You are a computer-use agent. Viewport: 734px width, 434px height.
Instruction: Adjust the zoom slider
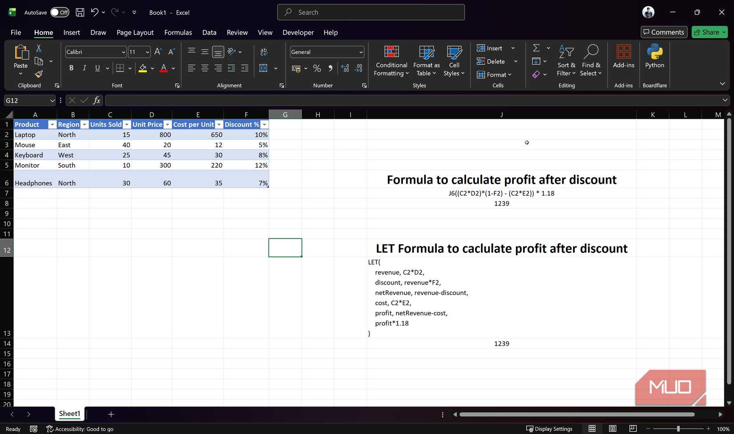click(x=678, y=429)
